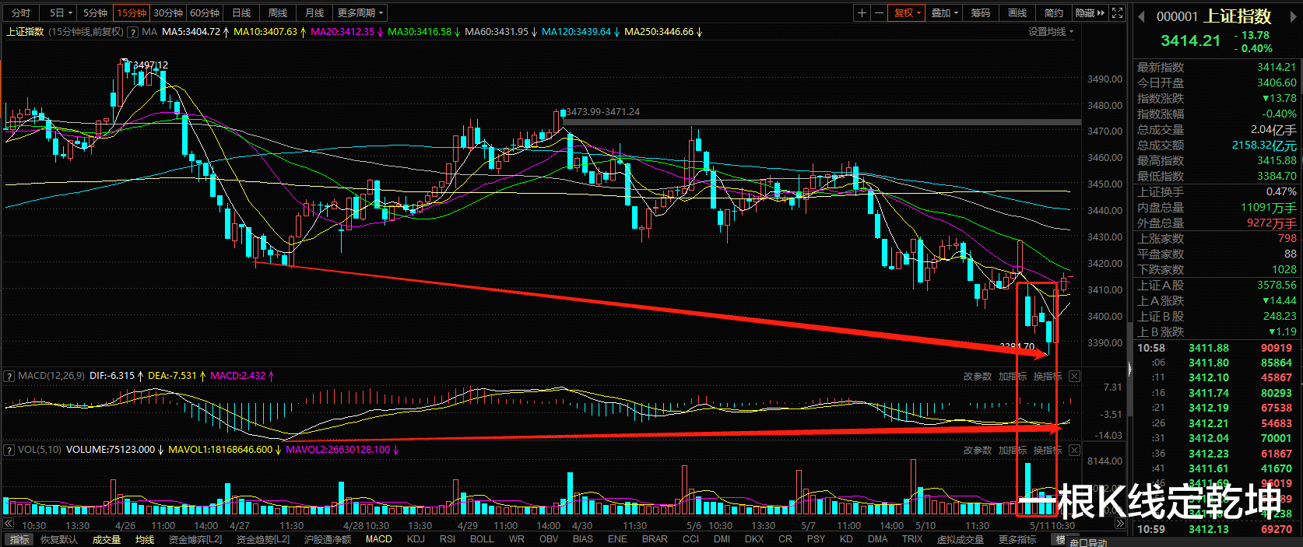
Task: Click the 3473.99-3471.24 gap marker label
Action: pyautogui.click(x=602, y=112)
